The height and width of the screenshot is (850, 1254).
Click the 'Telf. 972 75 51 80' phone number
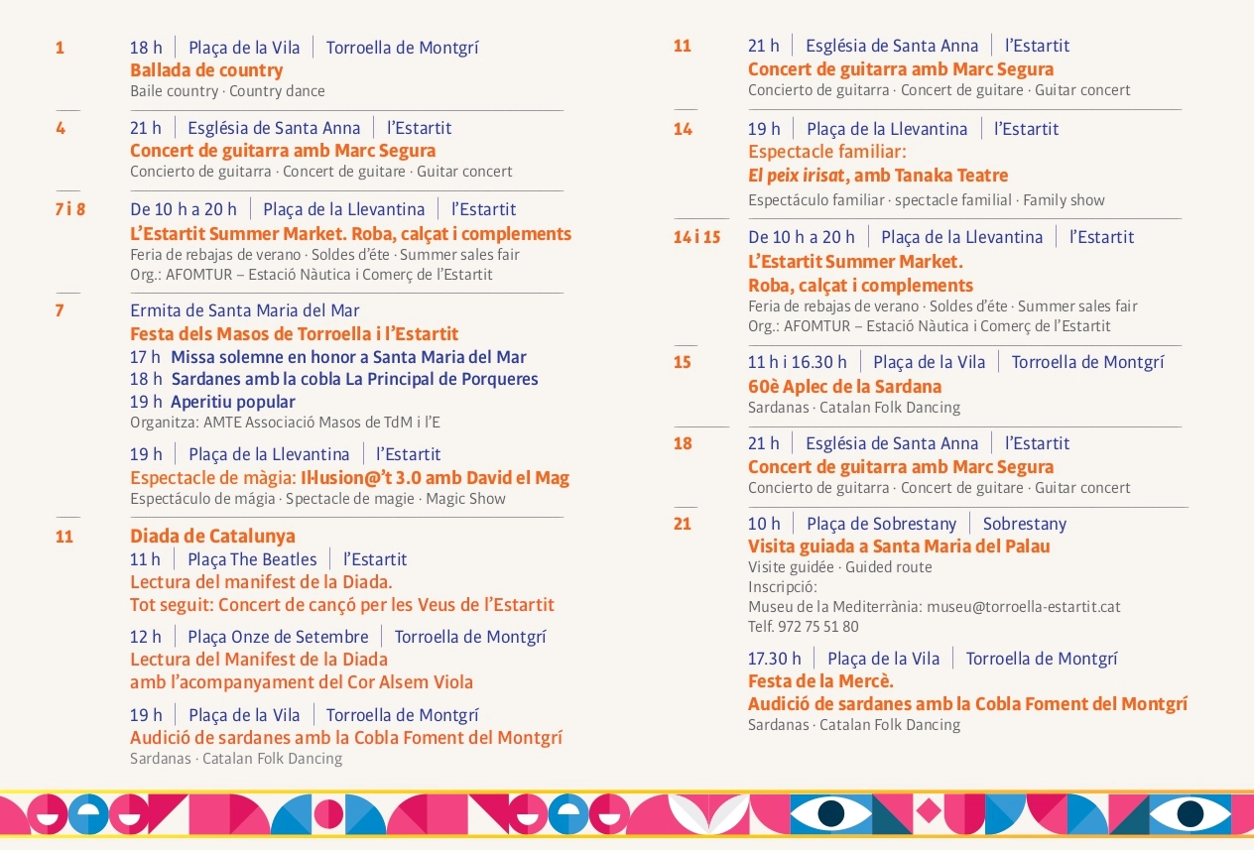coord(804,627)
